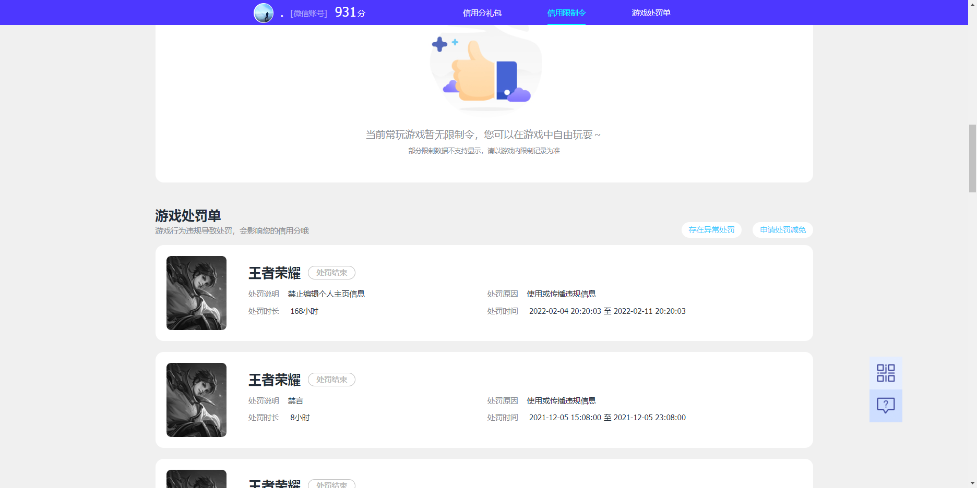This screenshot has height=488, width=977.
Task: Click hero thumbnail of 168小时 penalty card
Action: click(x=196, y=293)
